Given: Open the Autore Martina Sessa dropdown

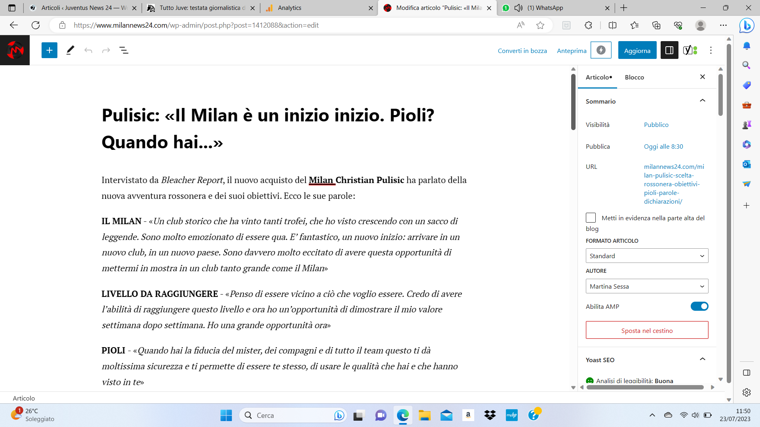Looking at the screenshot, I should pyautogui.click(x=647, y=286).
